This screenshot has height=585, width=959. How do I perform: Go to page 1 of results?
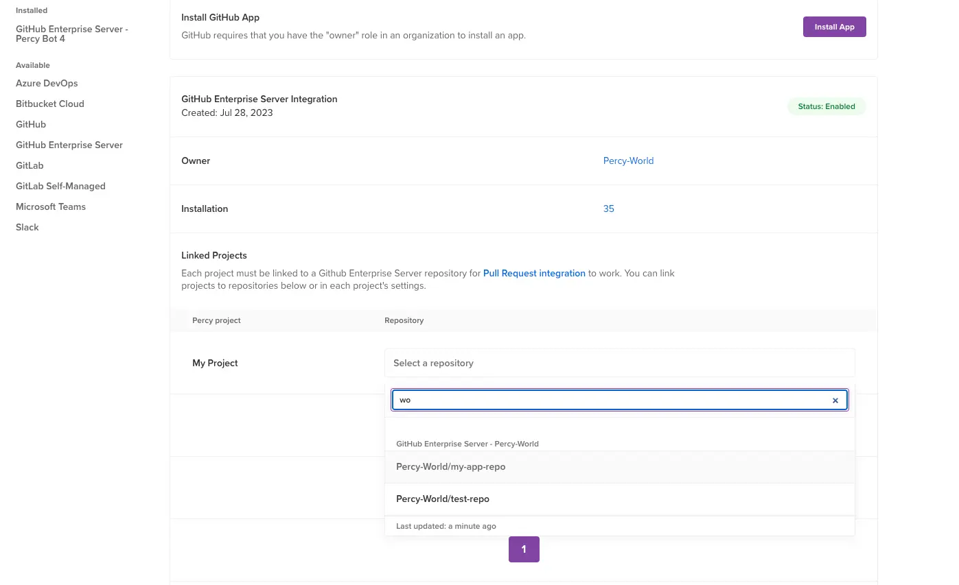tap(524, 549)
